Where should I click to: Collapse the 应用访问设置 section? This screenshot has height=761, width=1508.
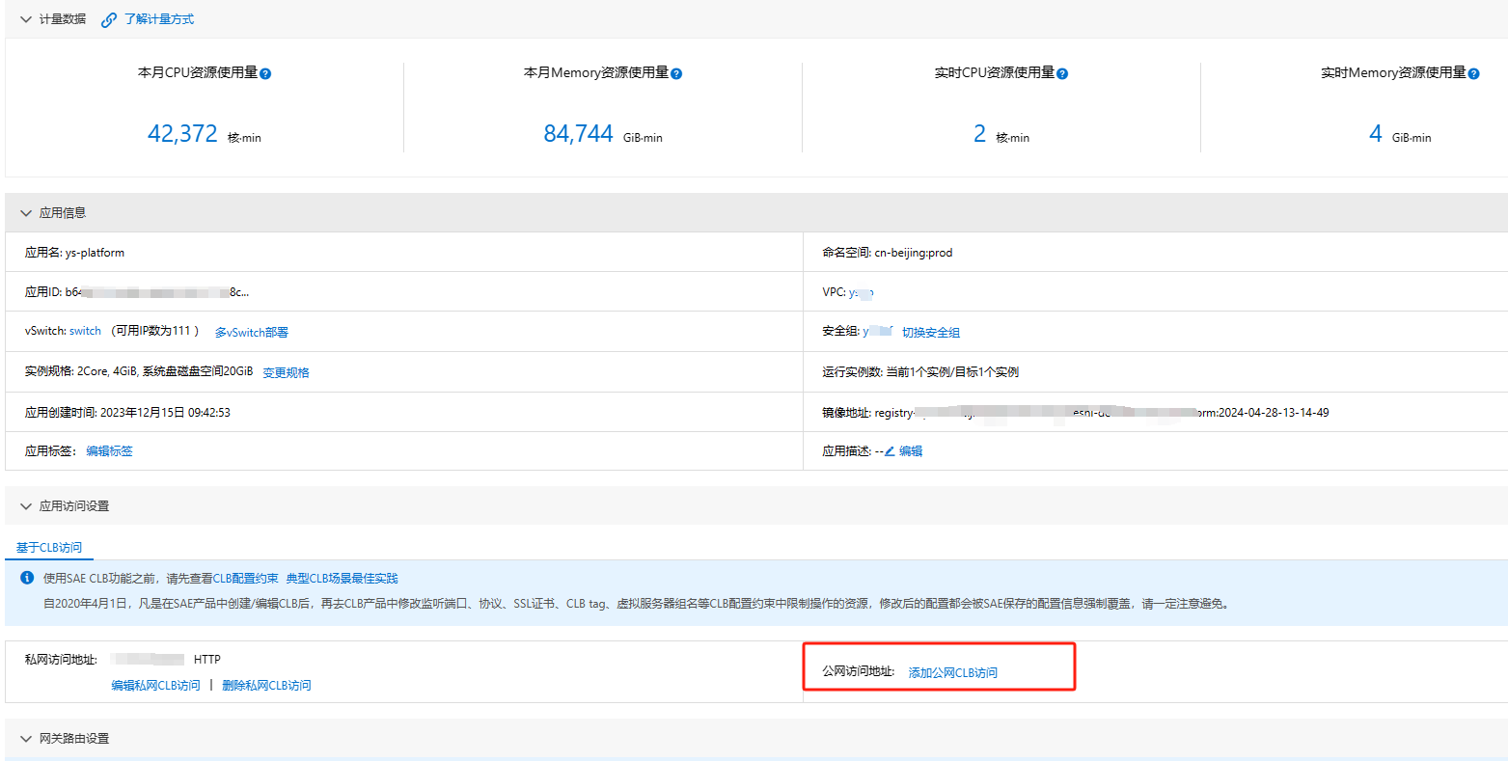26,506
